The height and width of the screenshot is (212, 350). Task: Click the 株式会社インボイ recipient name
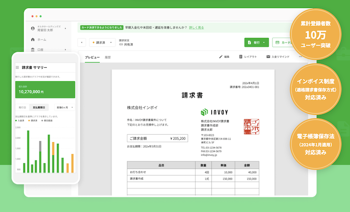point(142,108)
